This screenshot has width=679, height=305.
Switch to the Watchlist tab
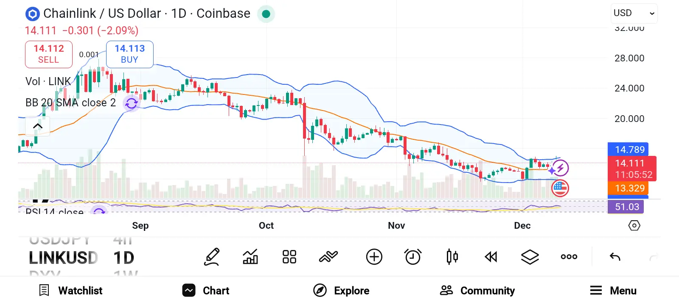(71, 291)
